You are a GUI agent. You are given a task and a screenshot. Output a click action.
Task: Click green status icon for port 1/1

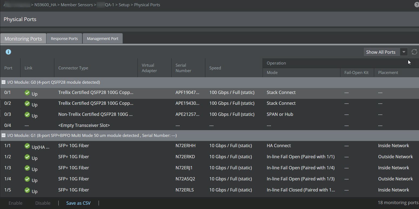pos(27,146)
